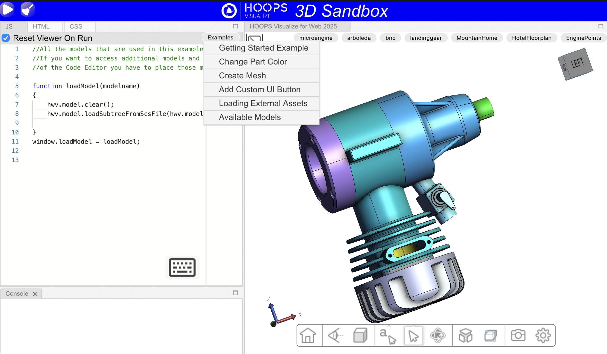Click the Home view toolbar icon
Screen dimensions: 607x354
[x=308, y=335]
